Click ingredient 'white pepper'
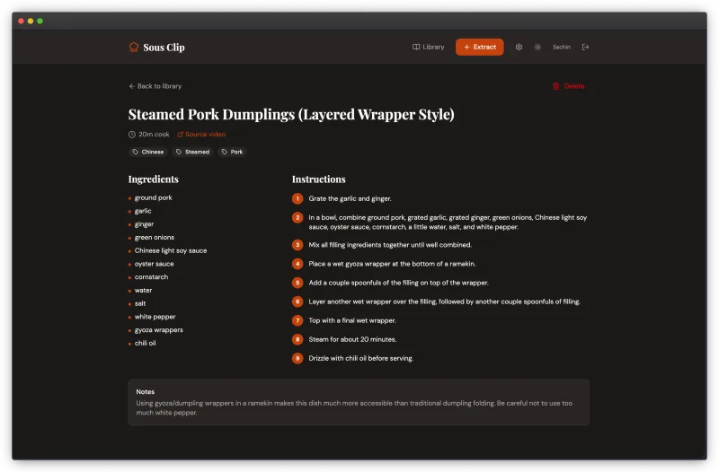The width and height of the screenshot is (719, 472). pyautogui.click(x=155, y=317)
